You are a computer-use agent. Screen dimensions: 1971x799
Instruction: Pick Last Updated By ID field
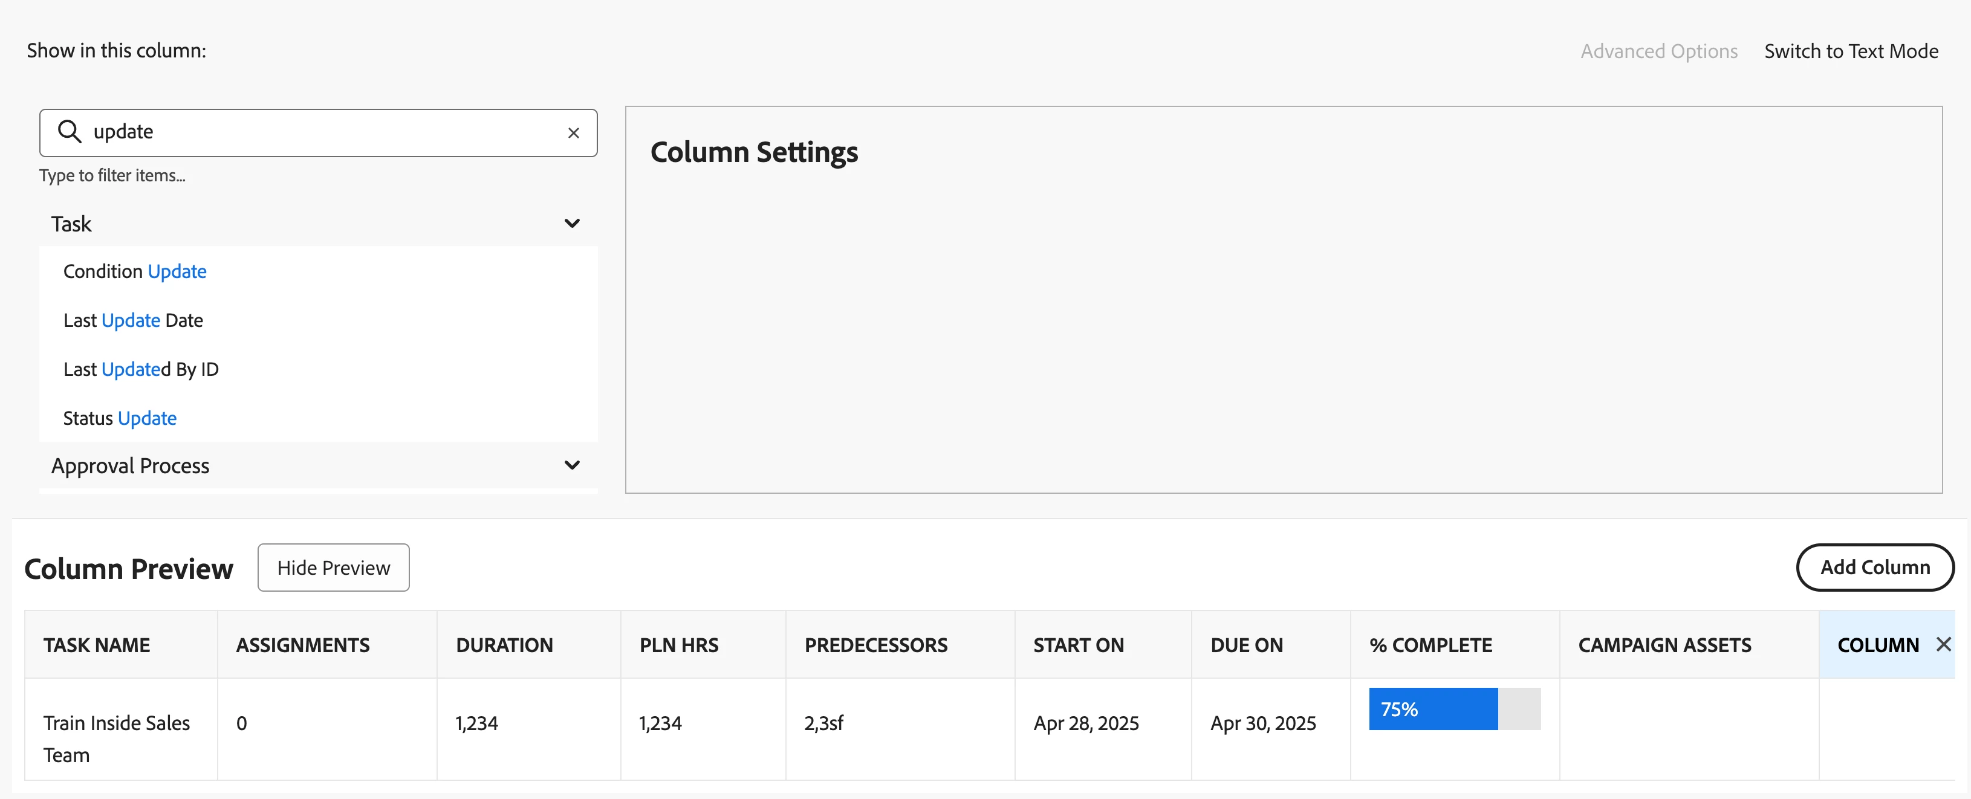(141, 369)
